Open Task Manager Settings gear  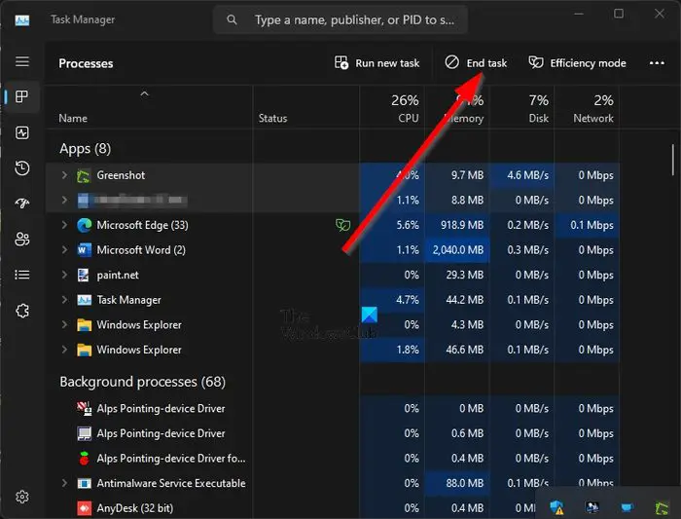[22, 497]
